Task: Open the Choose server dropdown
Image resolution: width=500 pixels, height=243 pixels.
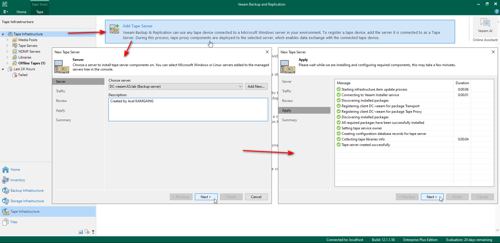Action: pos(176,87)
